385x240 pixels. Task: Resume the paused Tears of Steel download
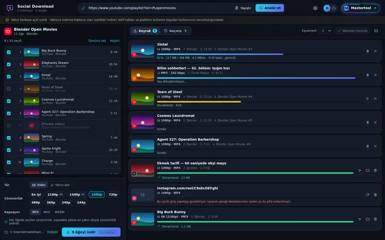click(x=368, y=99)
